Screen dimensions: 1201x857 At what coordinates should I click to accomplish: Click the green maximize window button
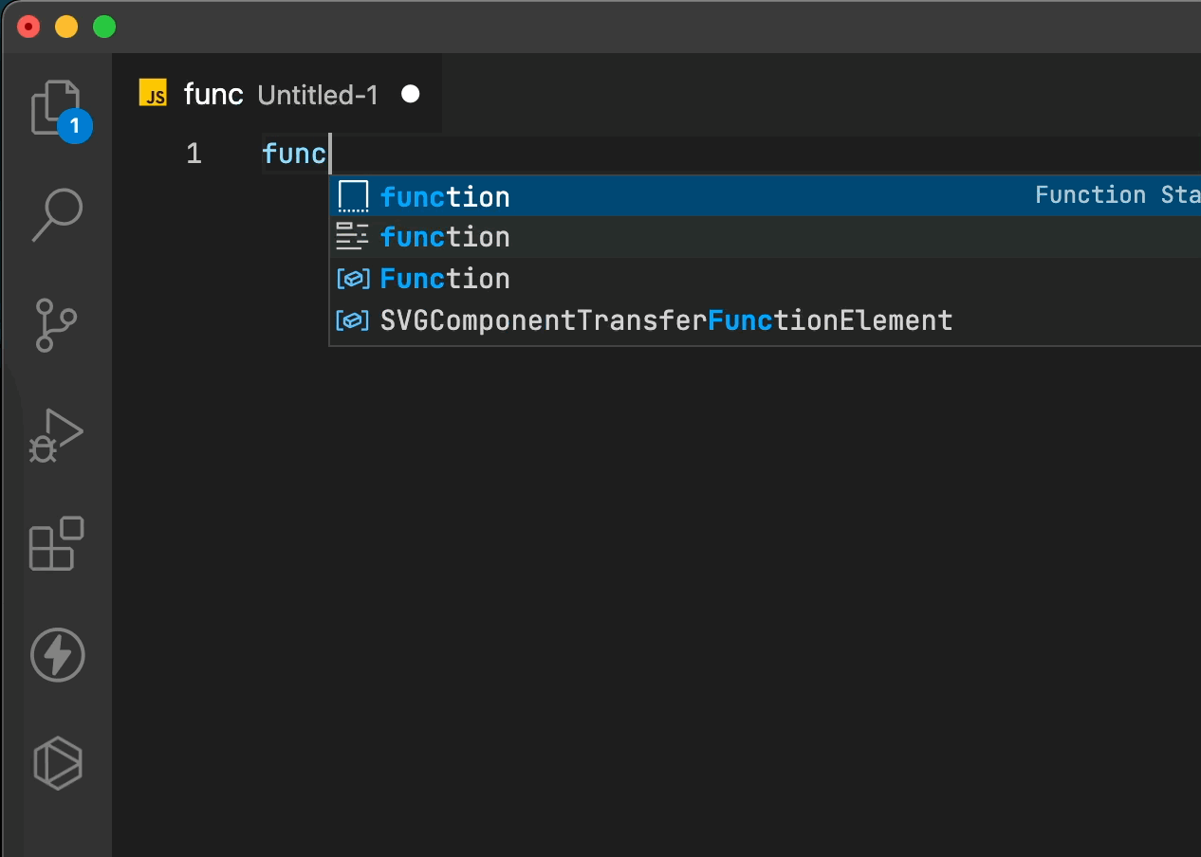tap(104, 27)
